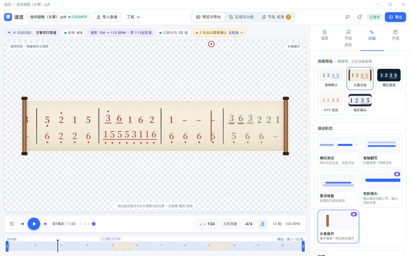Screen dimensions: 410x256
Task: Click the 104 → 112 tempo change marker on timeline
Action: coord(111,239)
